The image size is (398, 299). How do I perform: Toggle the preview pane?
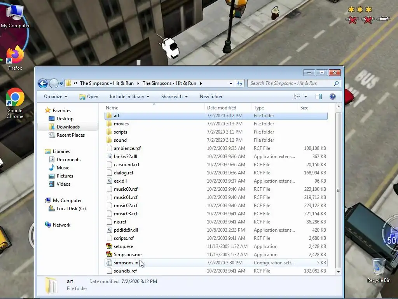point(319,97)
